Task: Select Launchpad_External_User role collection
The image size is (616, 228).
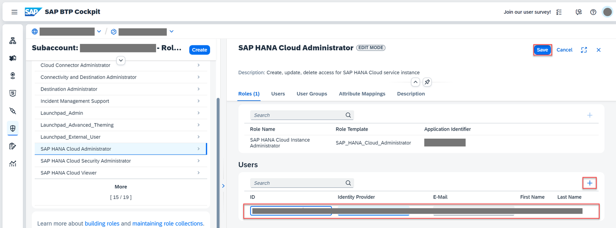Action: [x=121, y=137]
